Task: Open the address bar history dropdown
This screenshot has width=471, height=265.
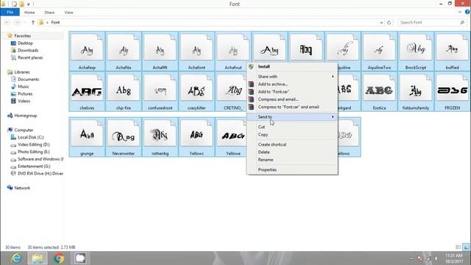Action: (381, 23)
